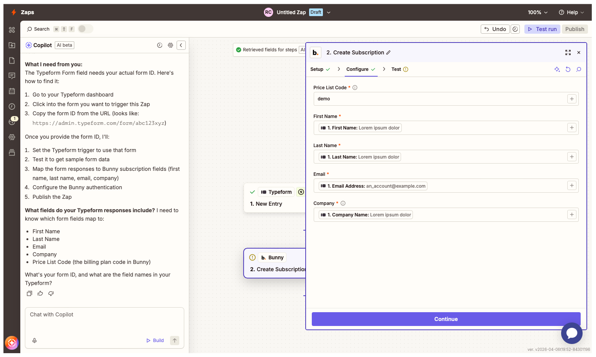Collapse the Copilot panel with the chevron

click(x=181, y=45)
